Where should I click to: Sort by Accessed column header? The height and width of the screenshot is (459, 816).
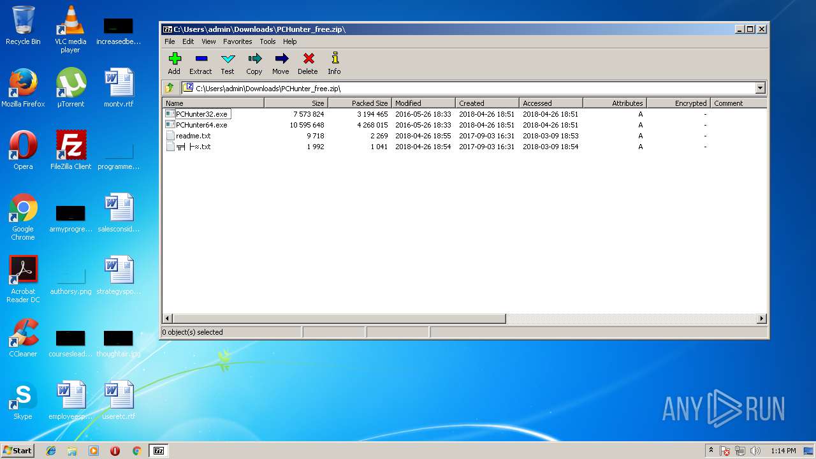[x=551, y=103]
